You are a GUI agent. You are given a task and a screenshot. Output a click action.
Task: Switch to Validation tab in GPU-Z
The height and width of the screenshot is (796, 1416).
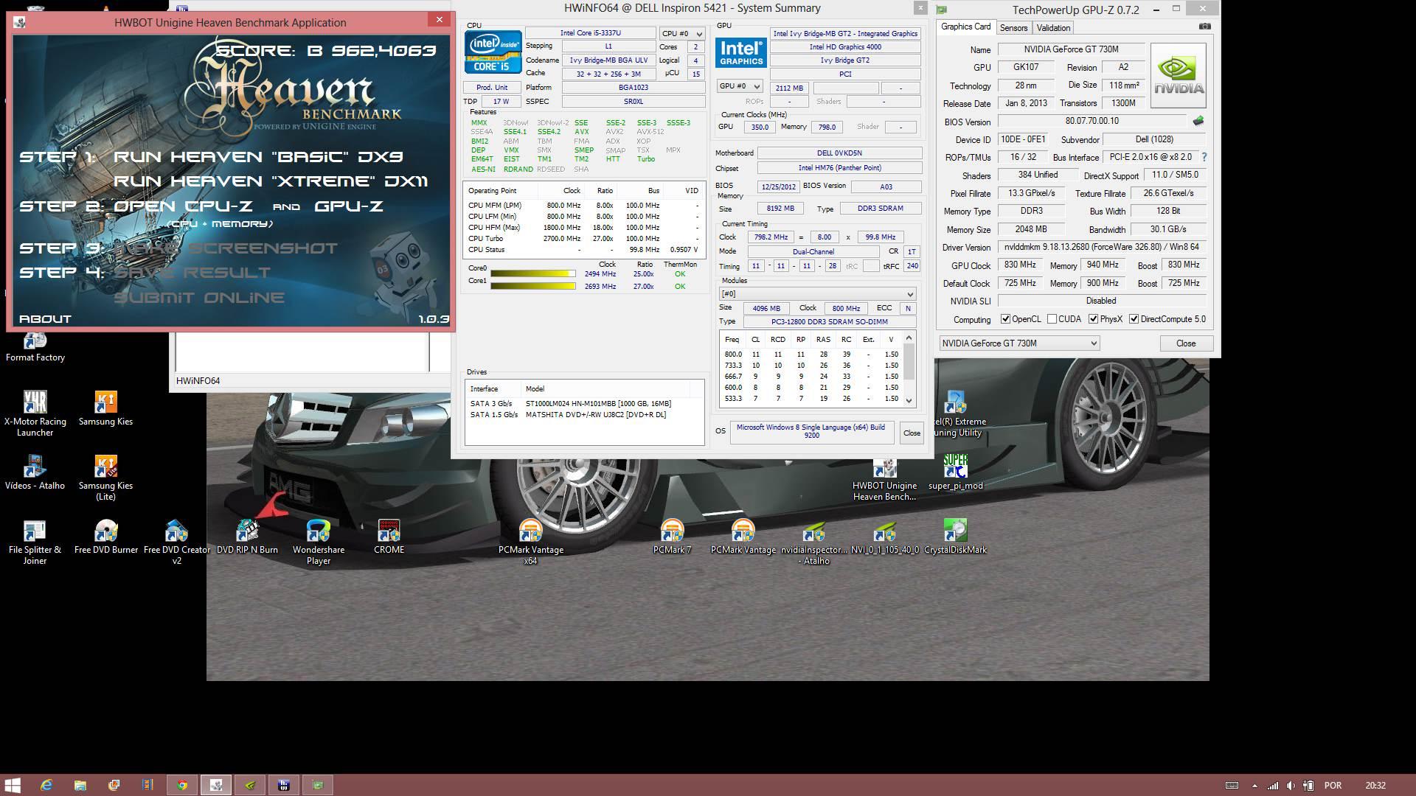pyautogui.click(x=1052, y=28)
